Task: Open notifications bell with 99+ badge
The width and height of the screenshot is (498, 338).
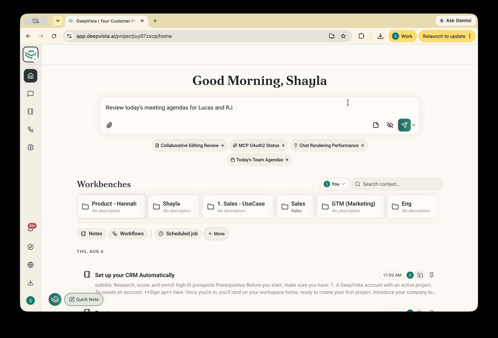Action: tap(31, 227)
